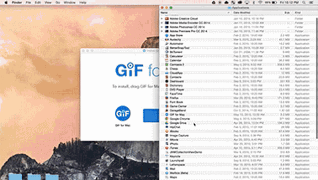Select the Image Capture row
318x180 pixels.
point(238,136)
